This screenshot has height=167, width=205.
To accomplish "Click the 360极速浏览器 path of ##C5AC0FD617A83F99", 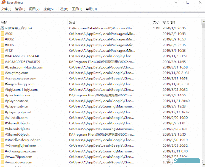I will [x=102, y=62].
